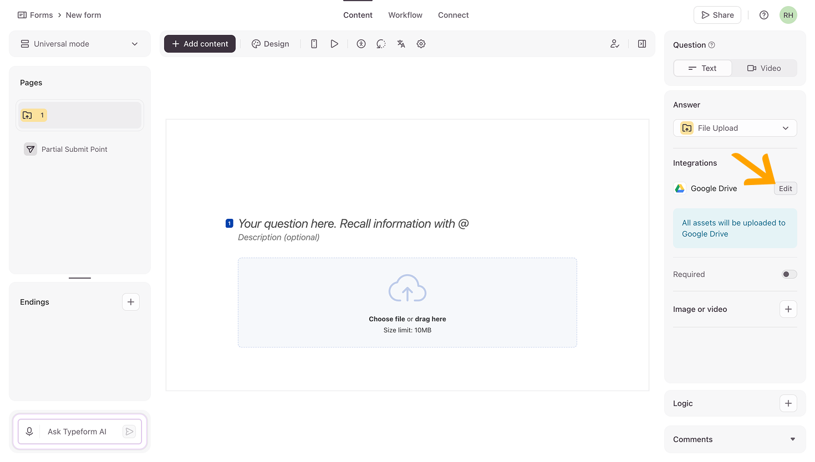The height and width of the screenshot is (462, 815).
Task: Click the circular dotted-arrow icon left of translate
Action: coord(381,44)
